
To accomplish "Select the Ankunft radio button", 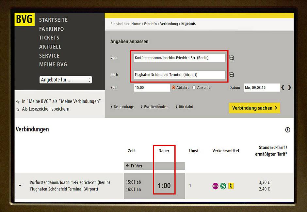I will point(194,87).
